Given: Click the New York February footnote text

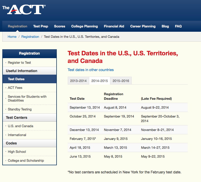Looking at the screenshot, I should 125,172.
